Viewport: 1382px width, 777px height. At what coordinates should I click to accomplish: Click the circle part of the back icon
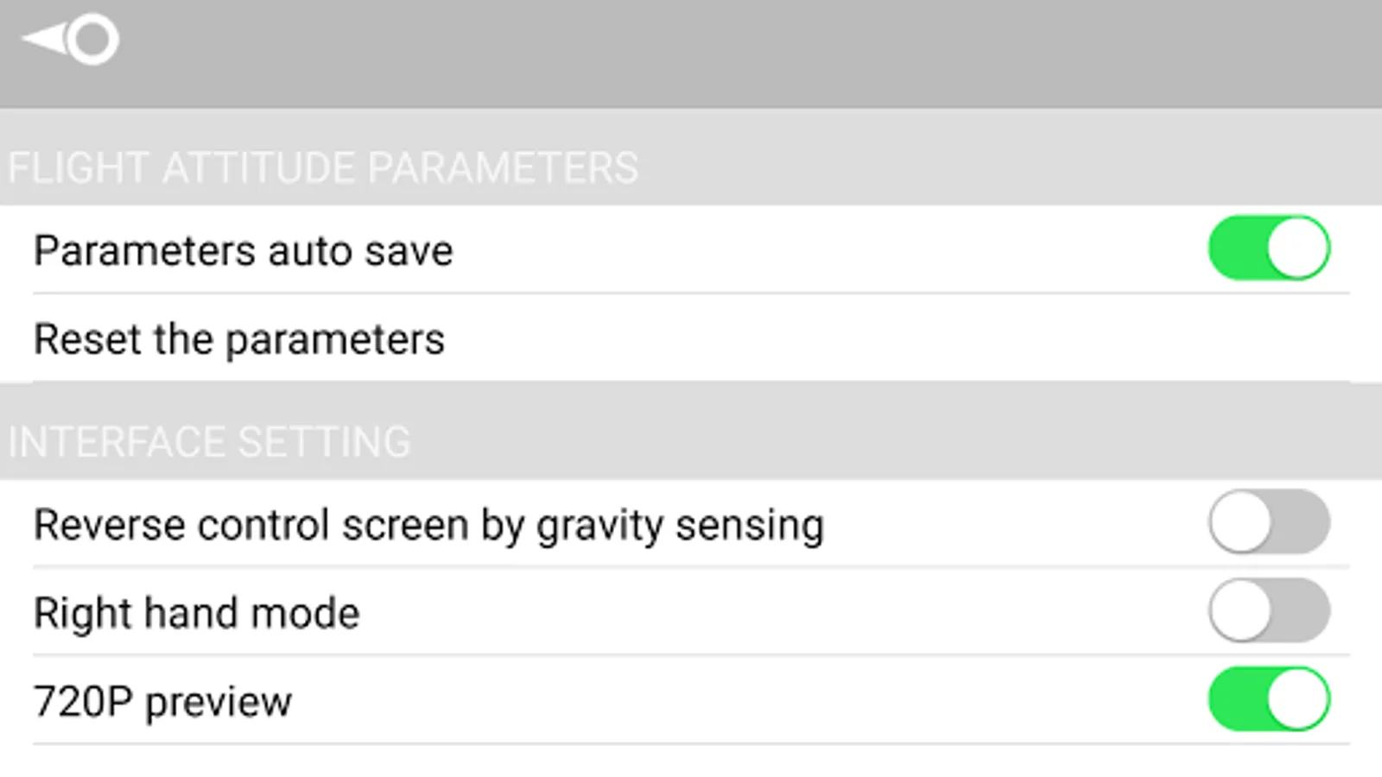click(93, 39)
